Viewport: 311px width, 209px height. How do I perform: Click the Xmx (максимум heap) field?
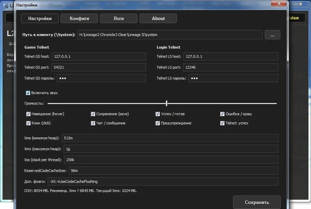coord(170,149)
